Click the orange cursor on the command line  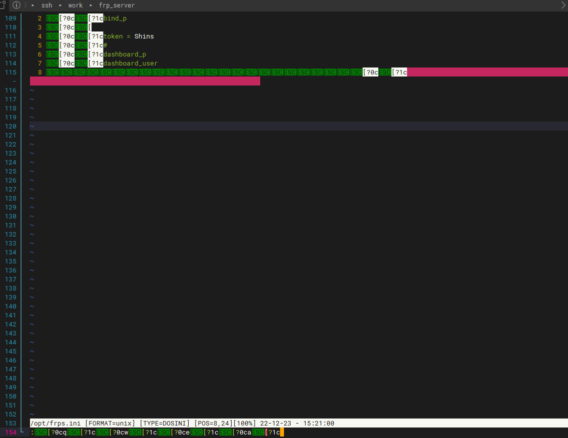[x=282, y=432]
